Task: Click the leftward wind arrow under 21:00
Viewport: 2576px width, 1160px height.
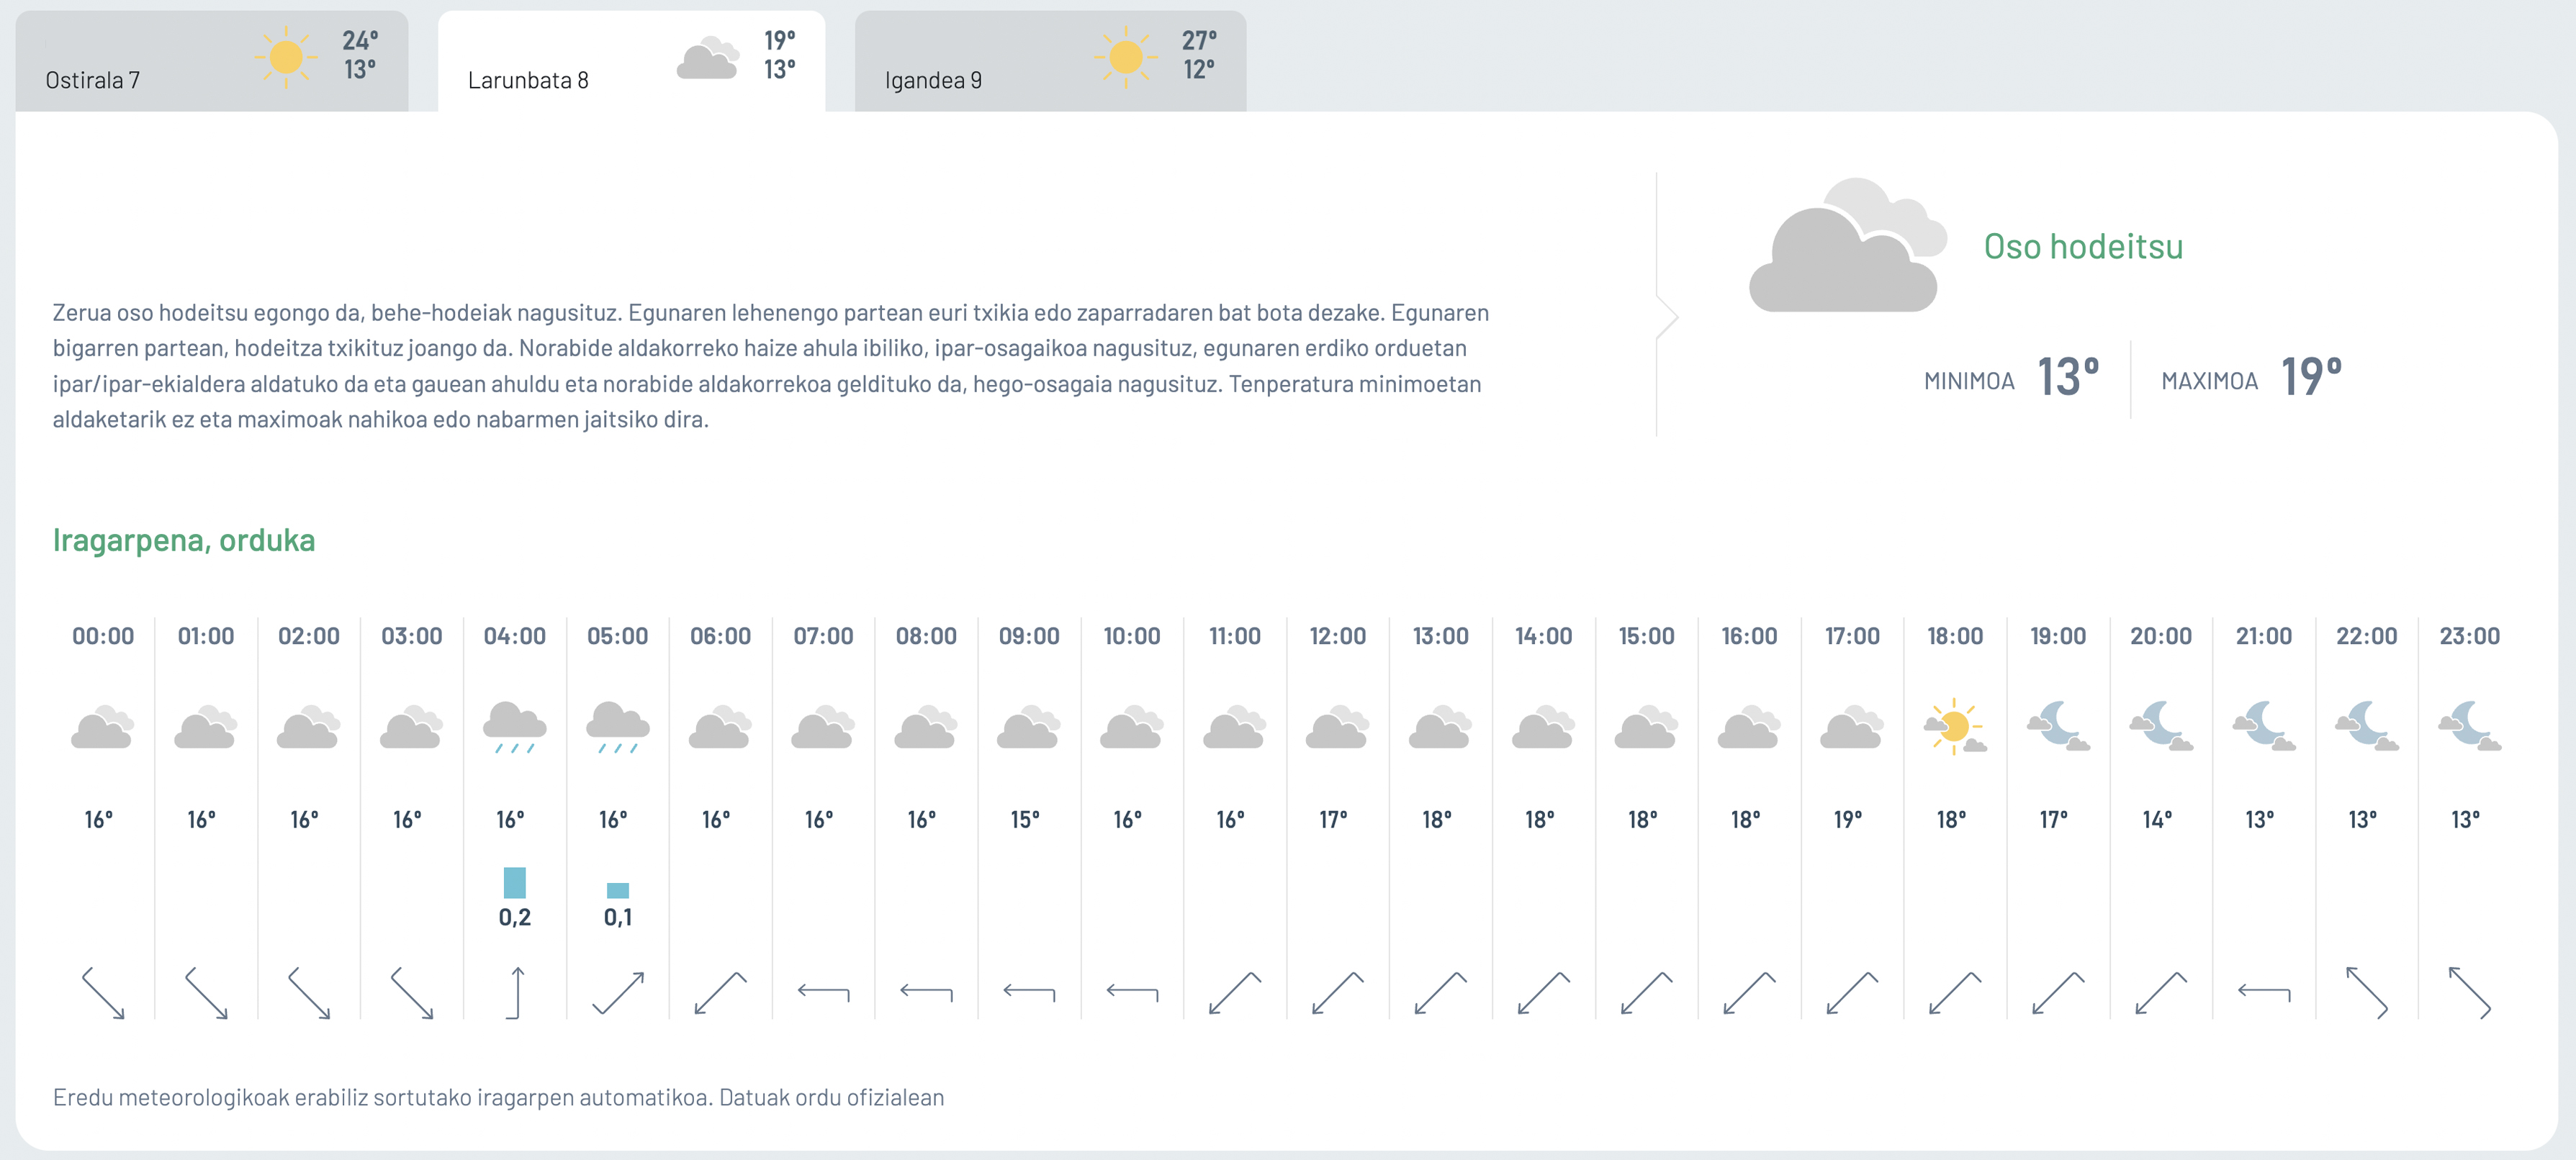Action: click(x=2264, y=993)
